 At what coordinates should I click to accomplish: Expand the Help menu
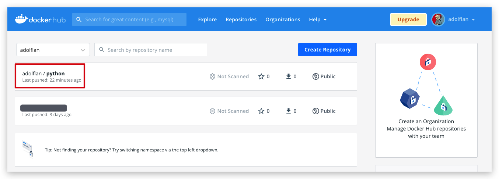(318, 19)
